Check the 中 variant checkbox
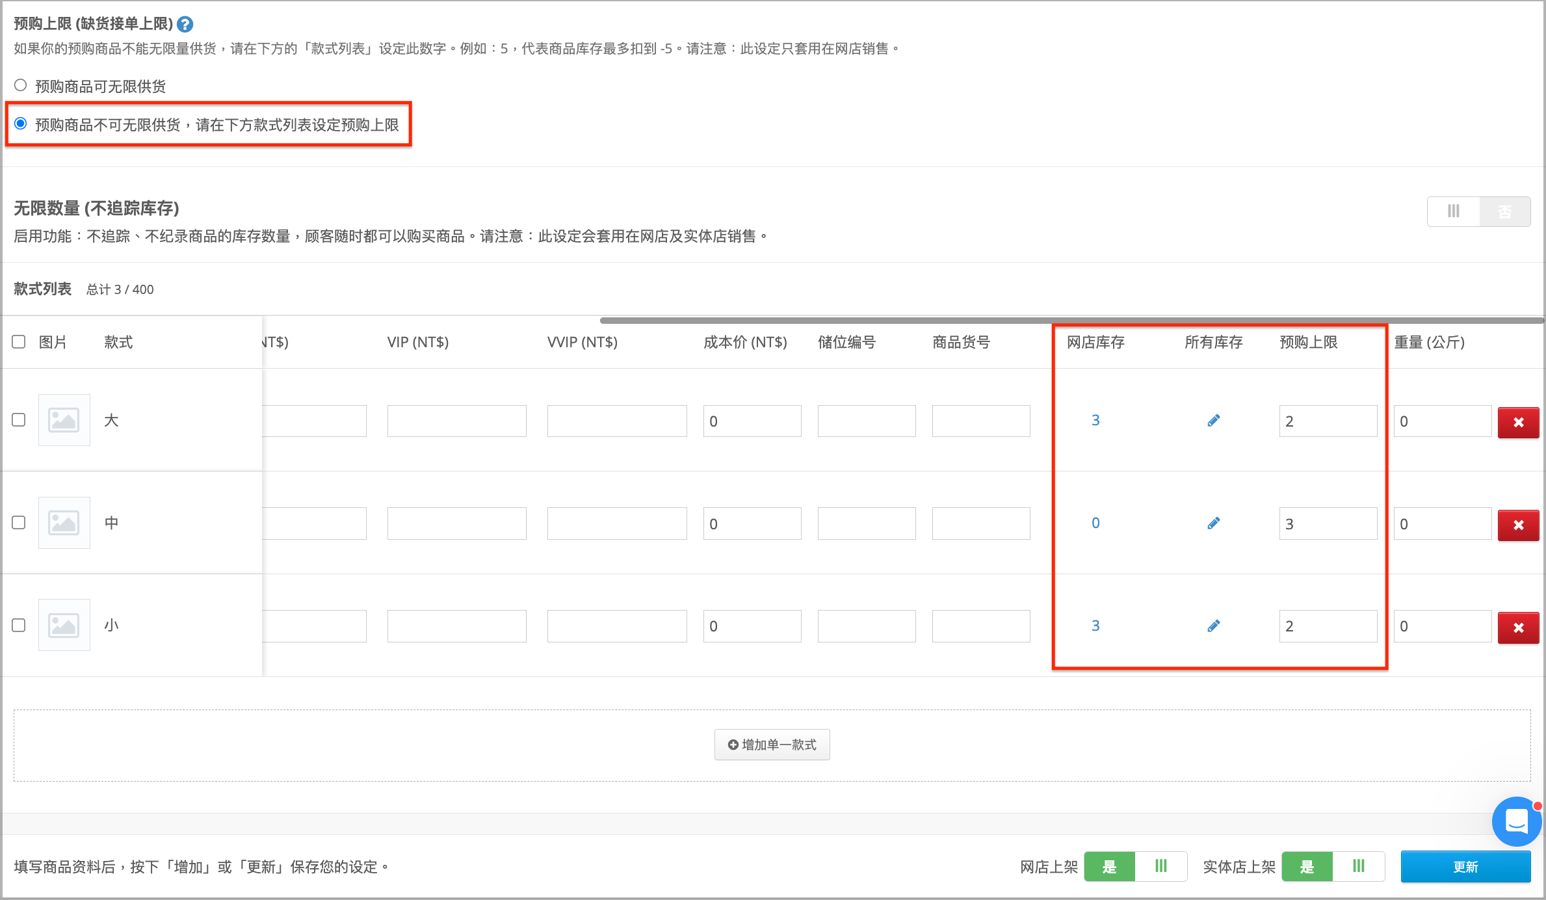 [x=19, y=523]
